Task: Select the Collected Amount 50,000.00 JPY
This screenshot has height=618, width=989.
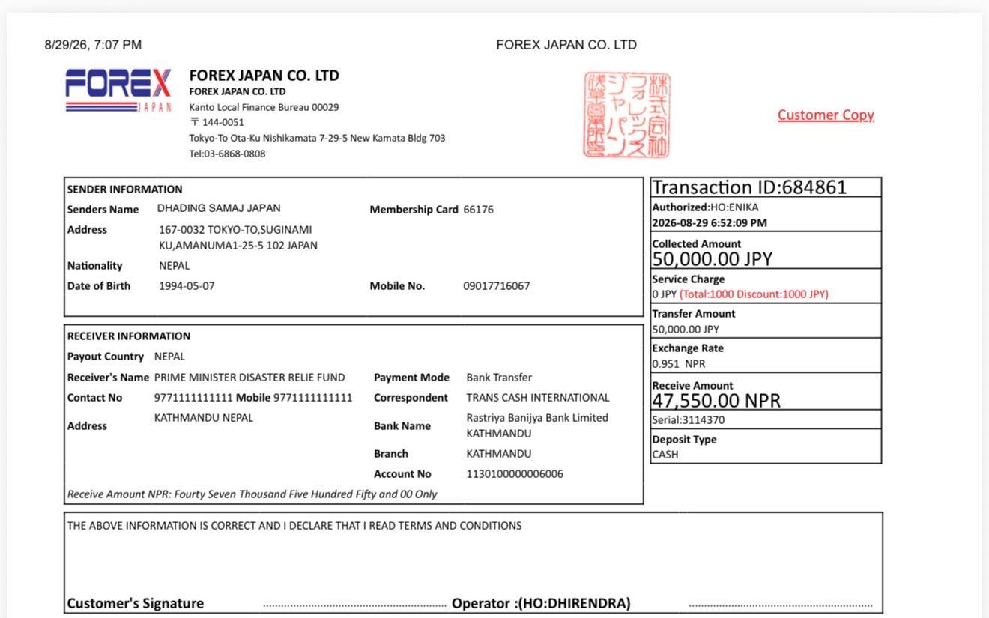Action: tap(712, 259)
